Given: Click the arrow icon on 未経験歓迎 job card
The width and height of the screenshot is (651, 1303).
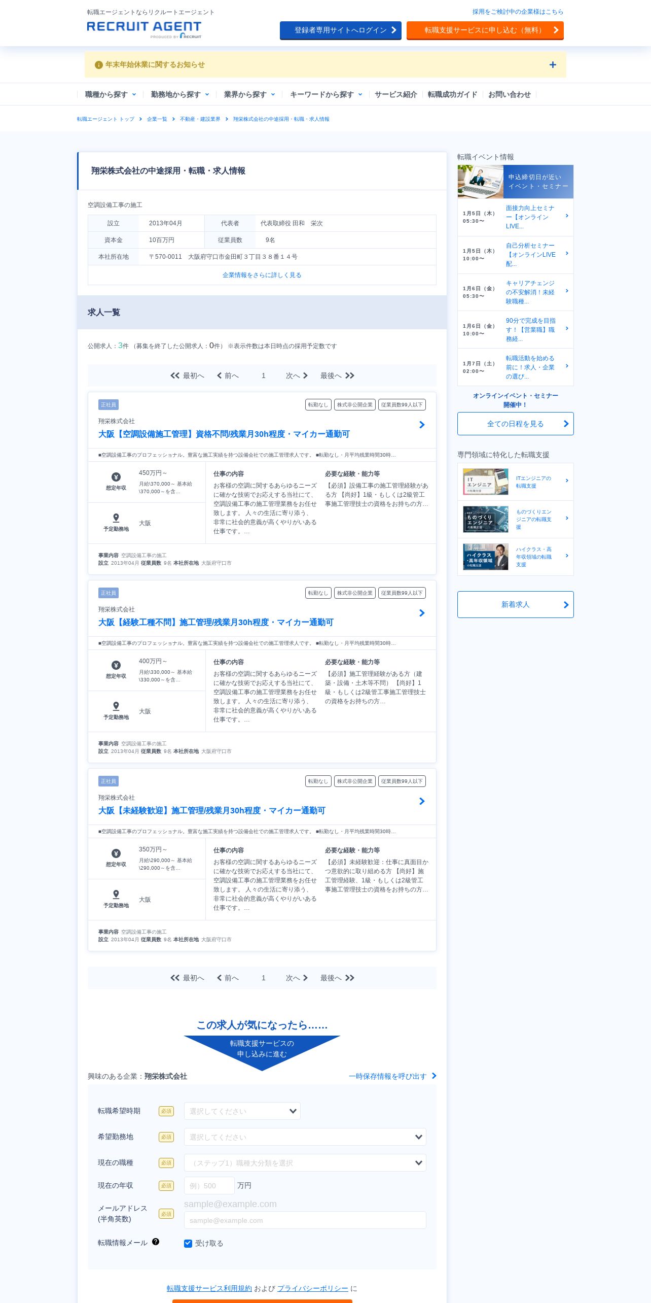Looking at the screenshot, I should [422, 801].
